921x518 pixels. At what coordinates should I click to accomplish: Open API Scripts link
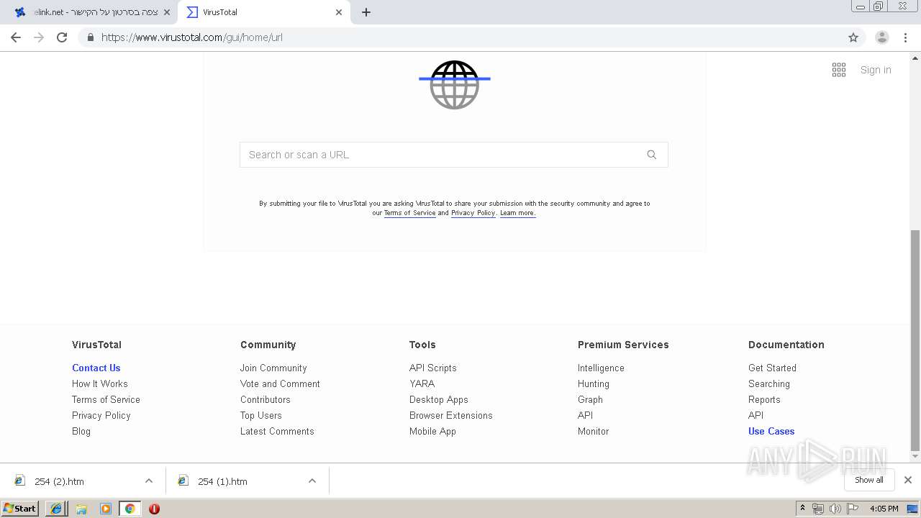433,368
